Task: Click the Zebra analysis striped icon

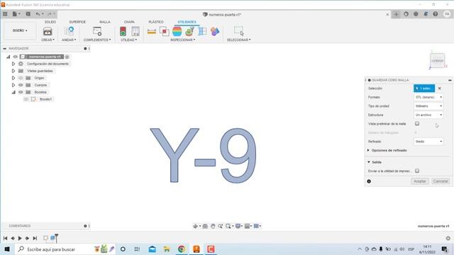Action: (177, 31)
